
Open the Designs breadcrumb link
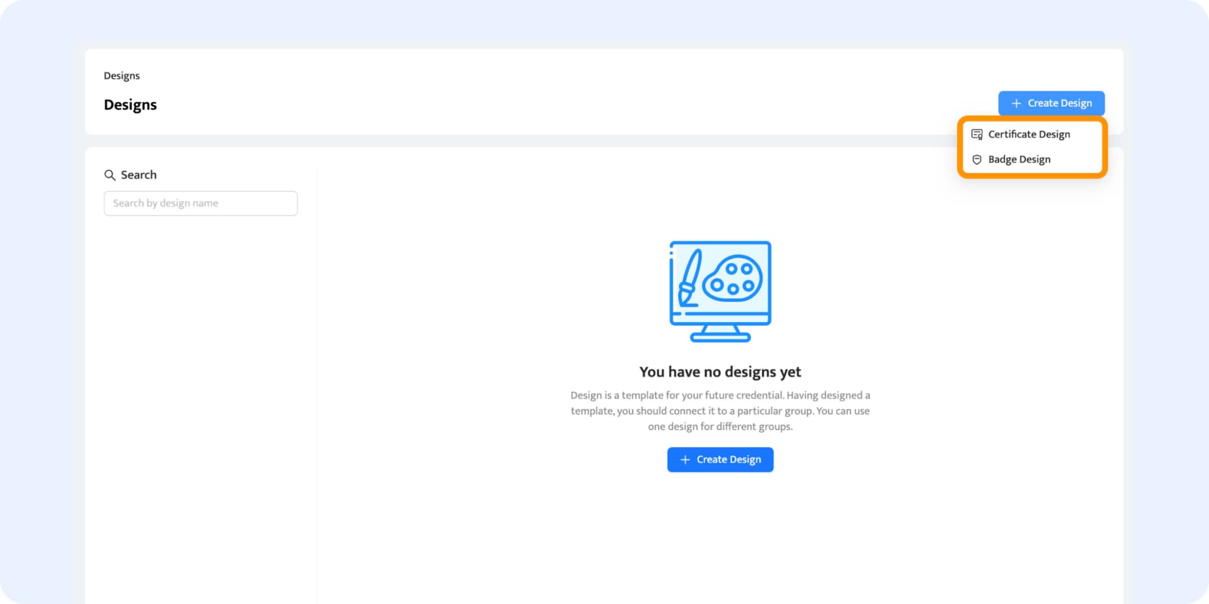coord(122,75)
